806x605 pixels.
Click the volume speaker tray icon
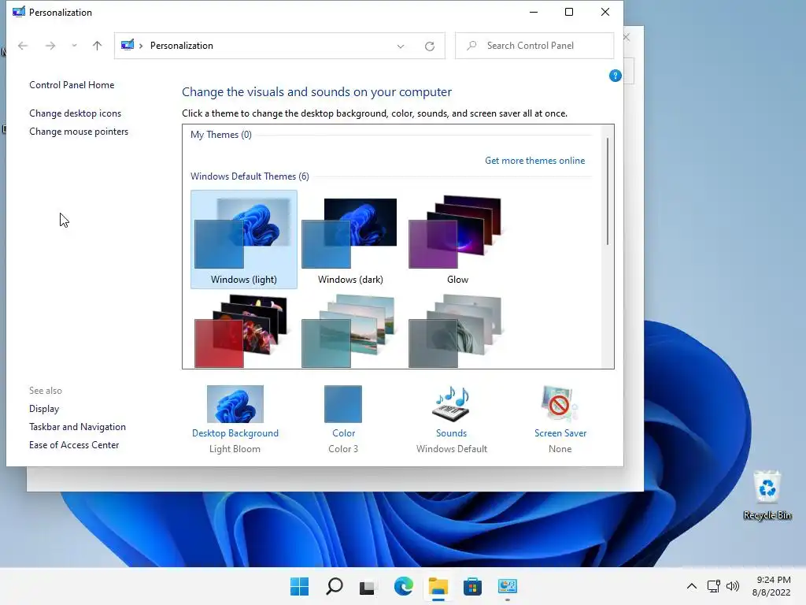733,586
